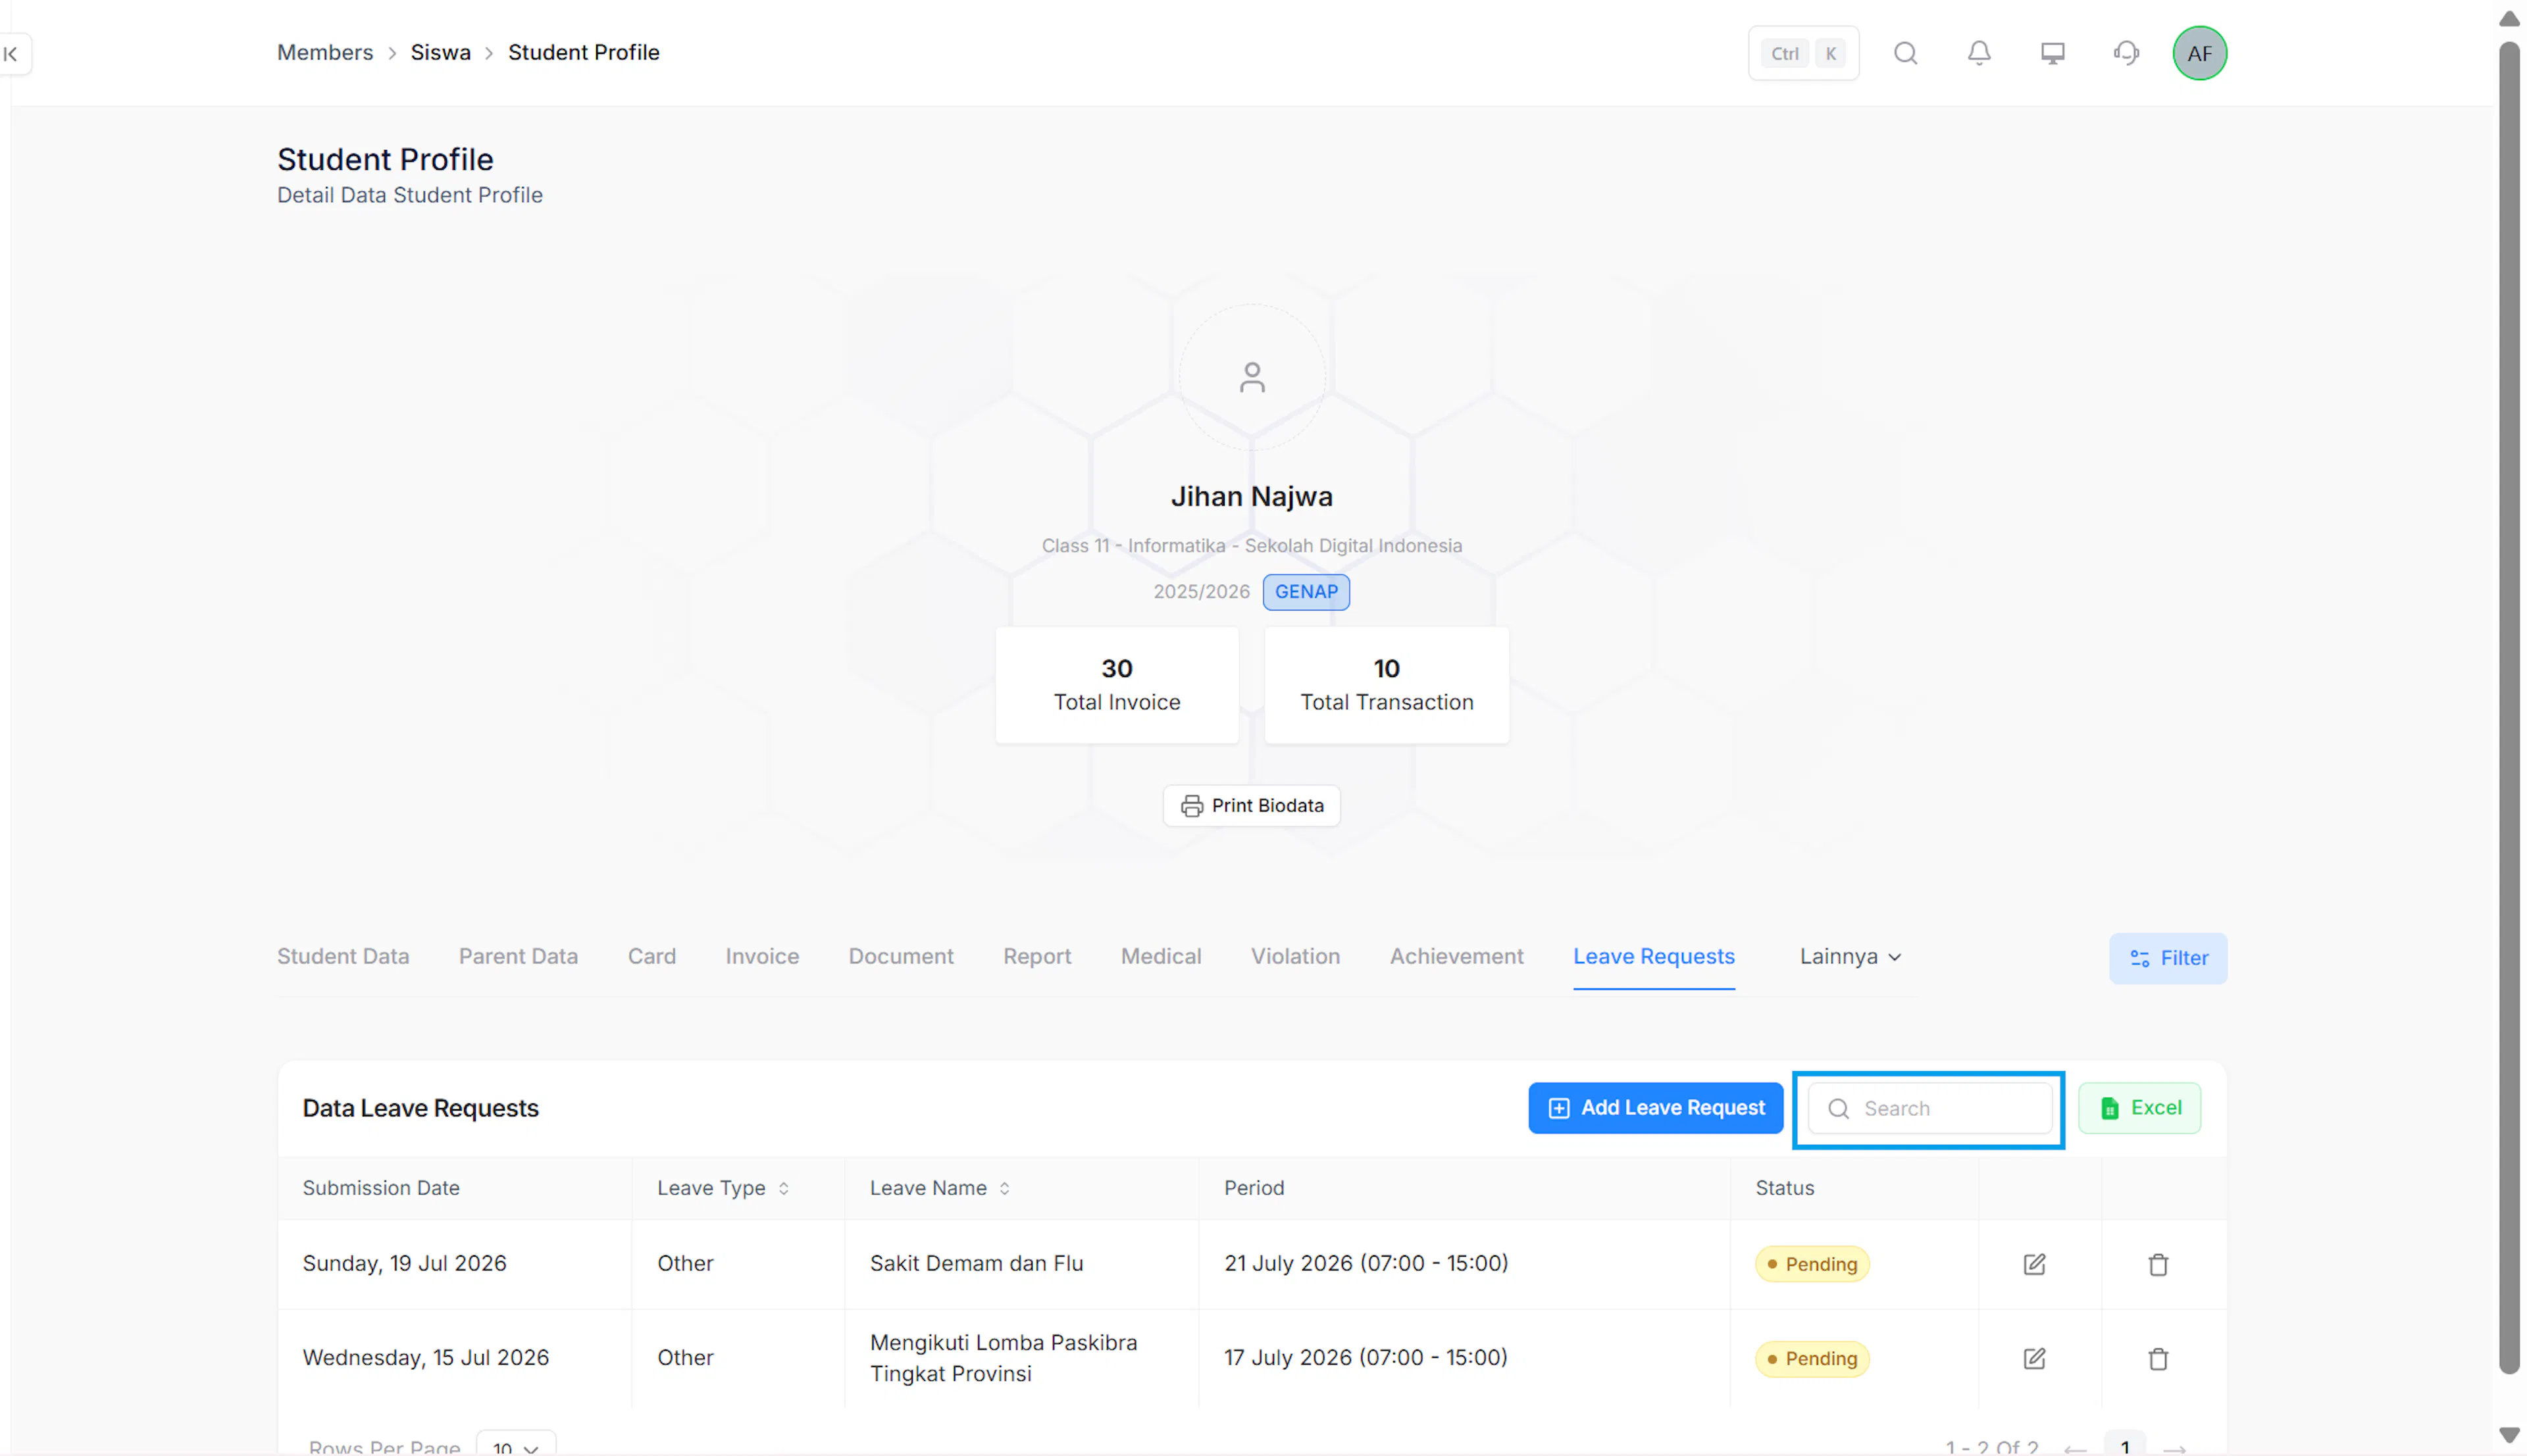The image size is (2527, 1456).
Task: Click the 30 Total Invoice card
Action: [1117, 685]
